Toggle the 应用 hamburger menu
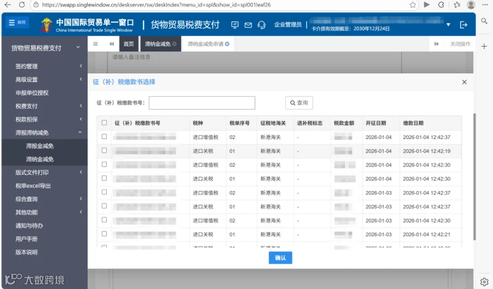 [18, 22]
